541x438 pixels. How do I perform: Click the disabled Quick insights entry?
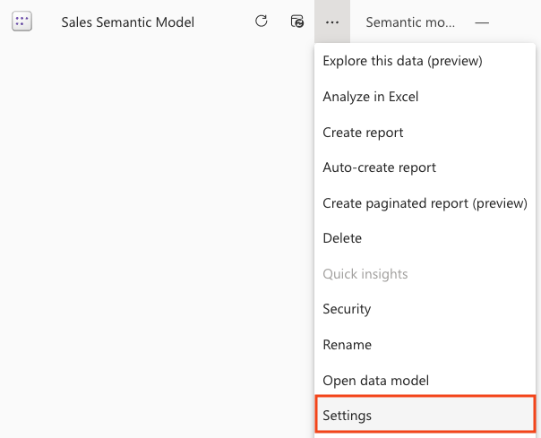[x=425, y=274]
